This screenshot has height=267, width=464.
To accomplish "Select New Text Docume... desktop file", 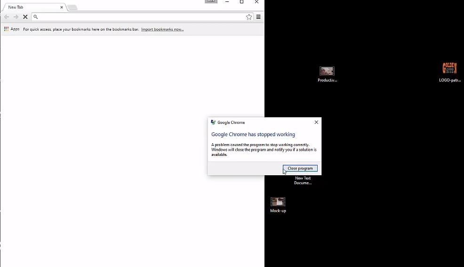I will pyautogui.click(x=303, y=180).
